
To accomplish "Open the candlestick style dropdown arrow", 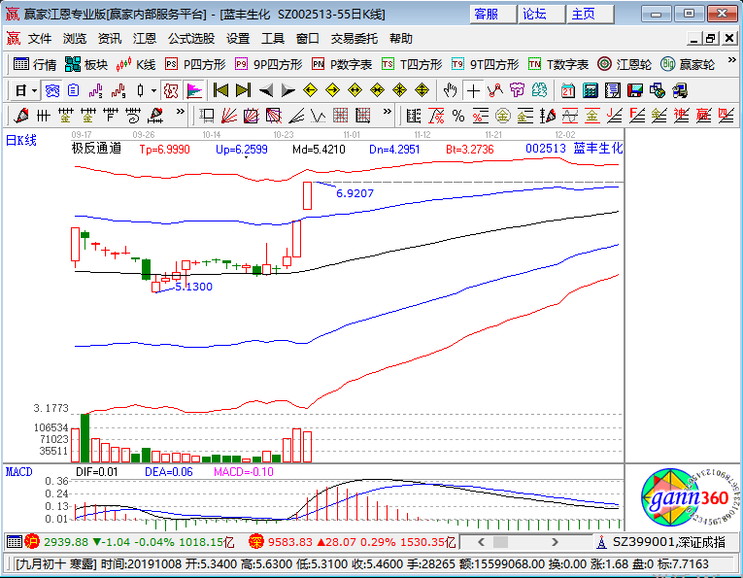I will 155,90.
